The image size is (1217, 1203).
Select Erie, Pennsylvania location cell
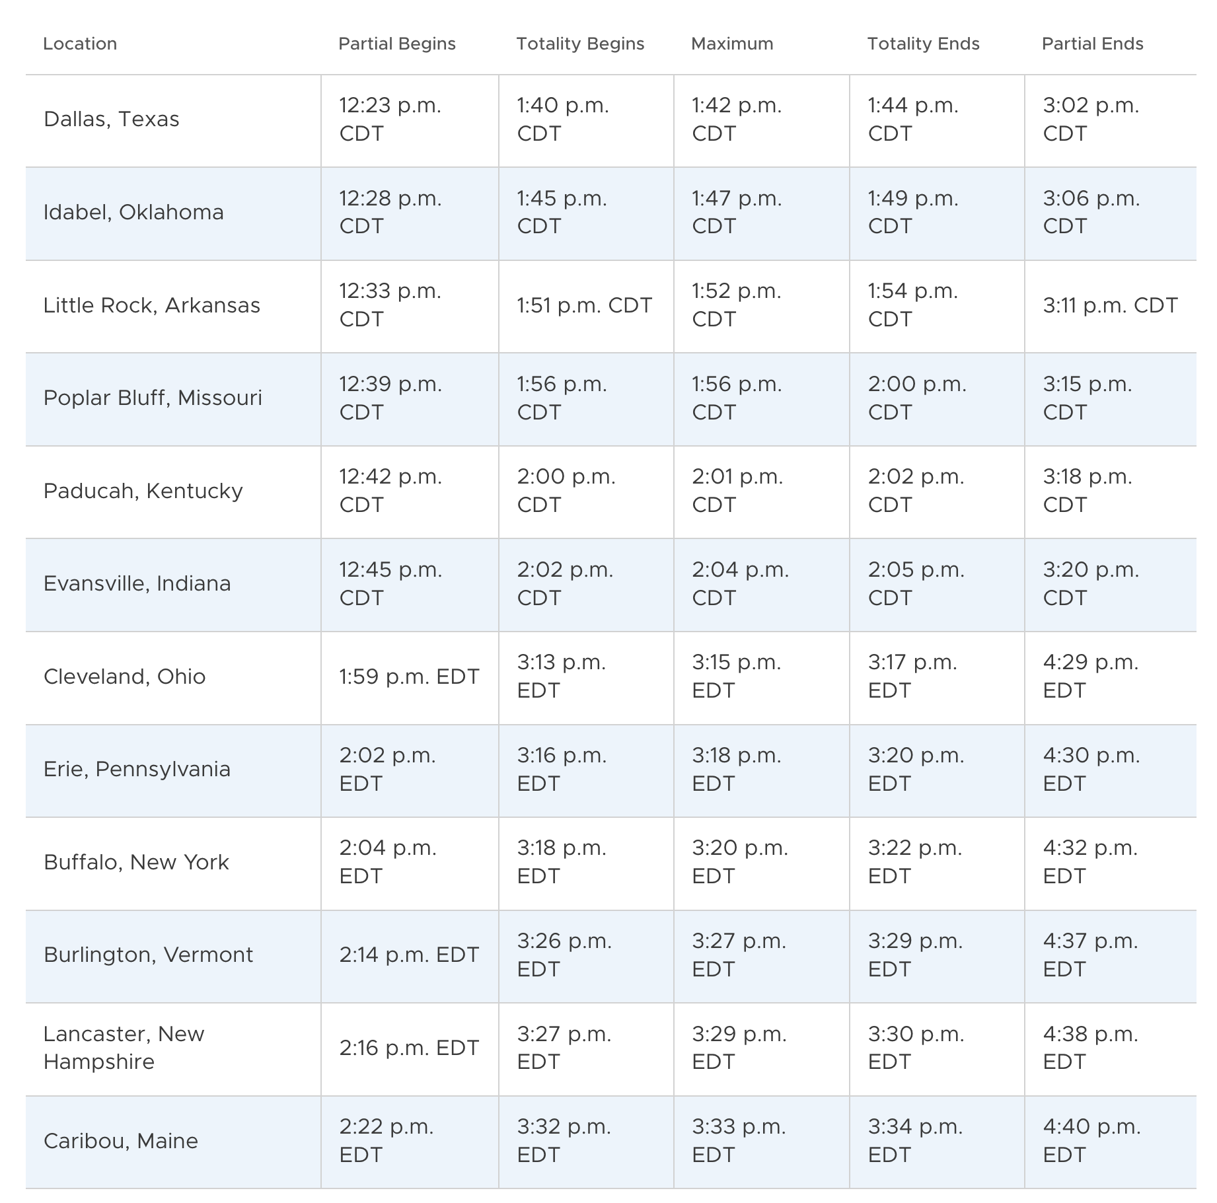(174, 770)
